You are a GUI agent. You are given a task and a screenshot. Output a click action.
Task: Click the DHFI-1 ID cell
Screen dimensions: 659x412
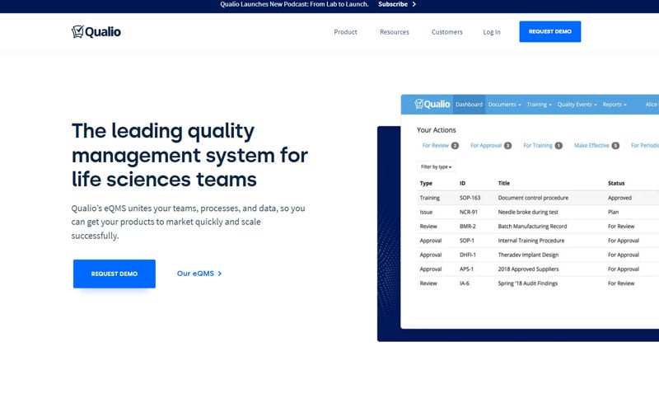click(467, 255)
